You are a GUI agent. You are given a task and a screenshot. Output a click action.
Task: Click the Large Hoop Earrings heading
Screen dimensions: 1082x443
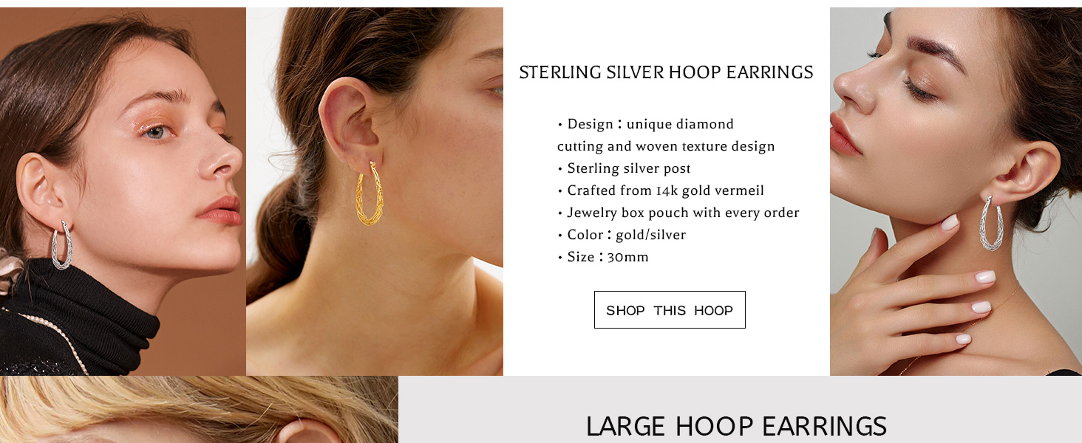[736, 427]
